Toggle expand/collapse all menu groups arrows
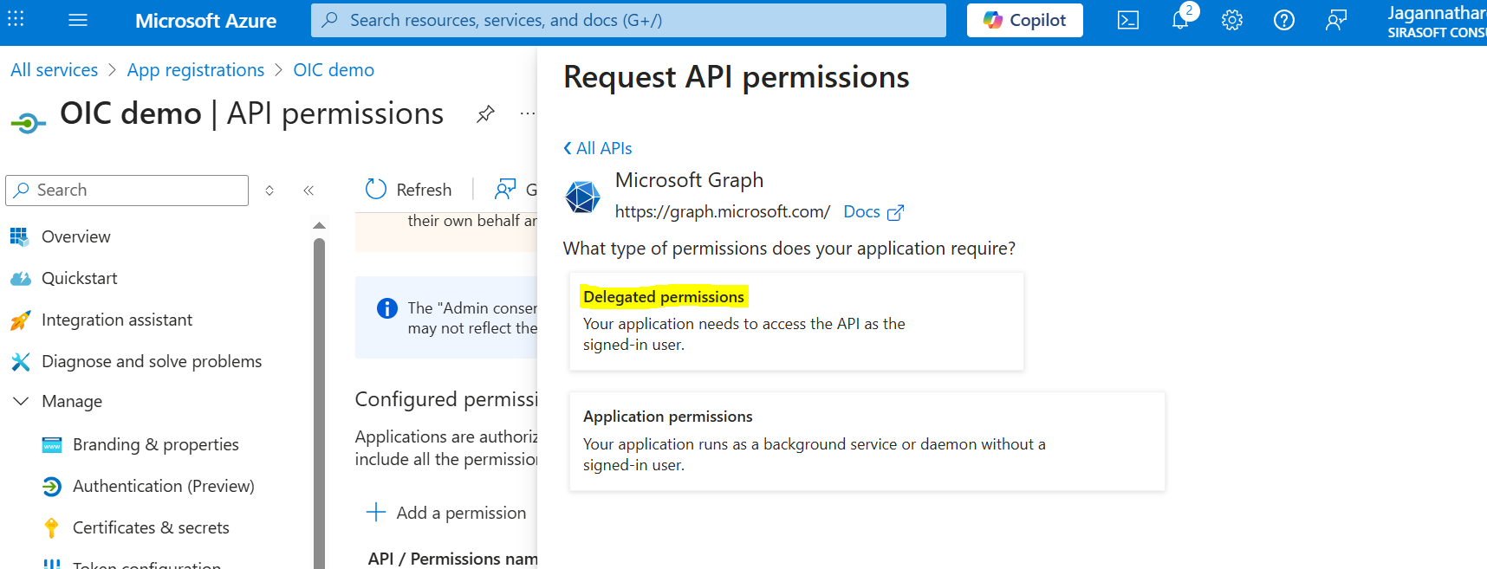The width and height of the screenshot is (1487, 569). tap(269, 191)
